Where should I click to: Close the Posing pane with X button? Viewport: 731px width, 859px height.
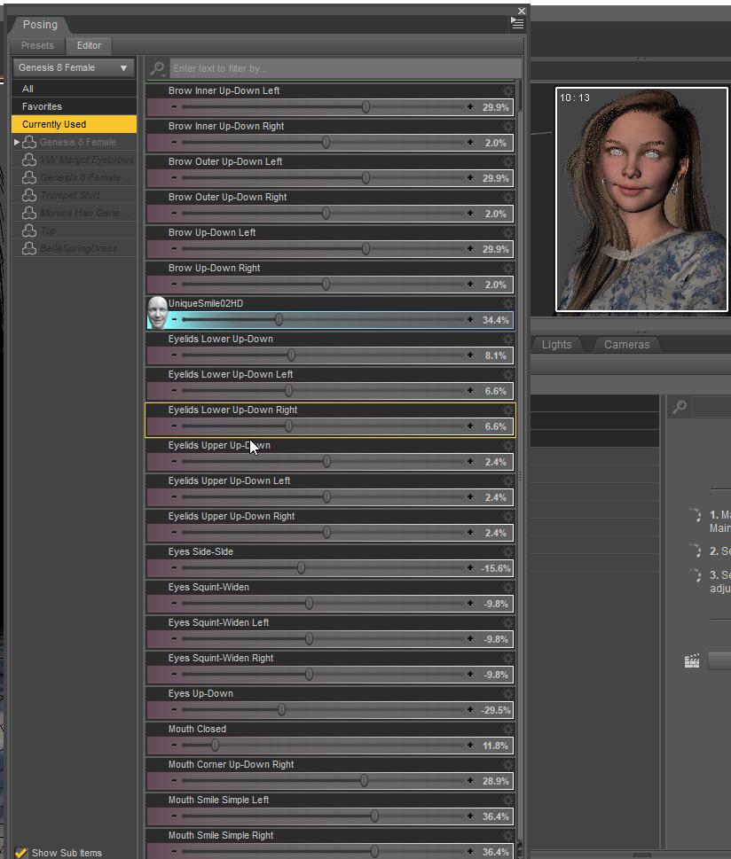coord(522,11)
